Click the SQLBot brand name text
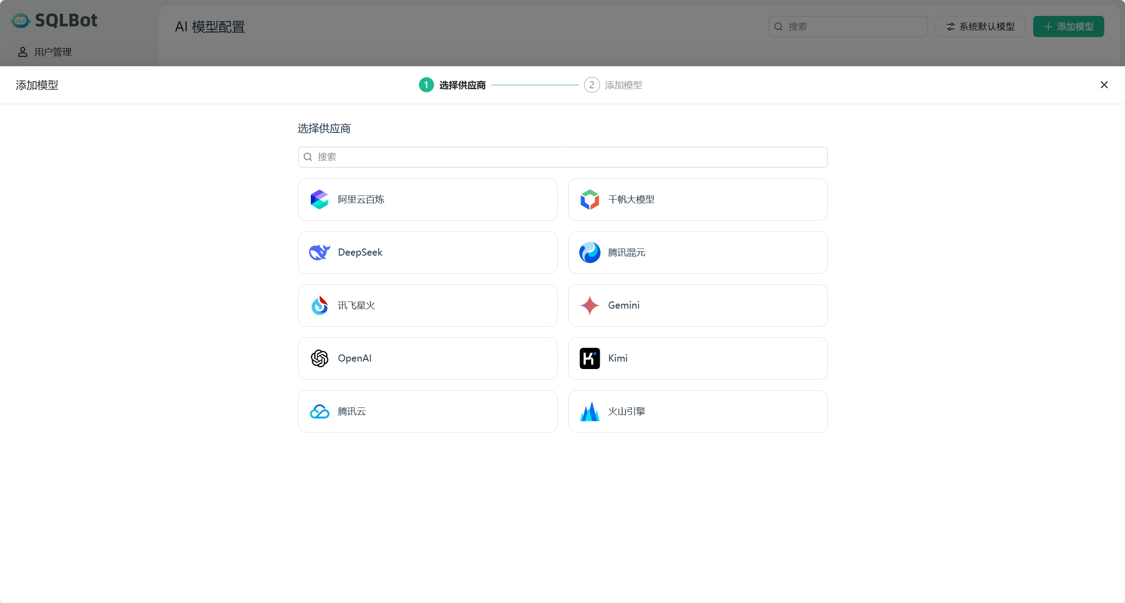Image resolution: width=1125 pixels, height=603 pixels. coord(66,20)
